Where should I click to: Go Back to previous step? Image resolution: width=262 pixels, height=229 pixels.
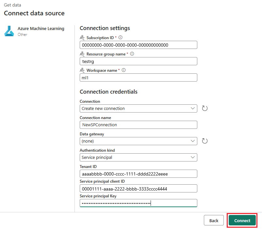tap(214, 221)
